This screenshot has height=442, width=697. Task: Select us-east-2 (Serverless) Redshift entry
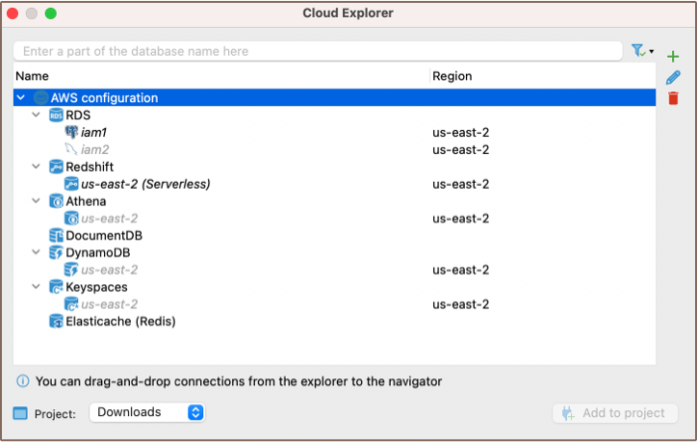[144, 184]
